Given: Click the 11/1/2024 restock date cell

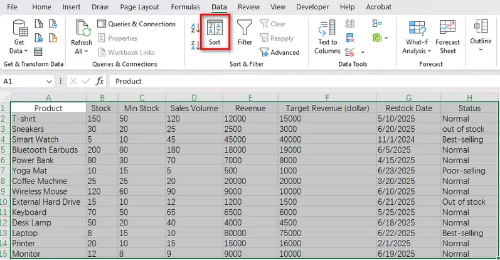Looking at the screenshot, I should click(x=408, y=139).
